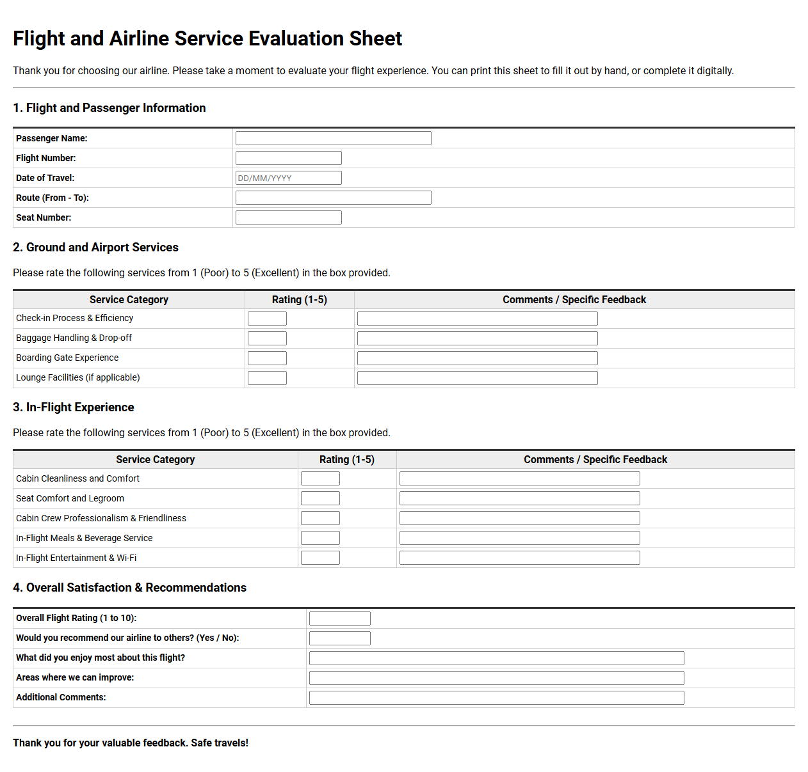The height and width of the screenshot is (772, 808).
Task: Click the 'Overall Satisfaction & Recommendations' heading
Action: [129, 588]
